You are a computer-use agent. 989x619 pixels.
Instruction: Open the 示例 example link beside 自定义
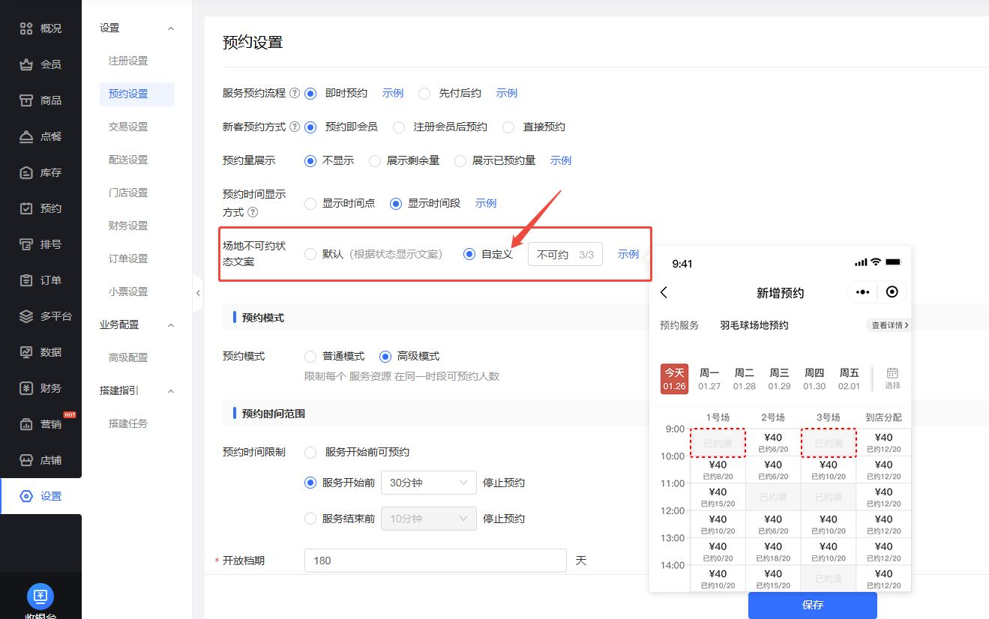[x=628, y=254]
